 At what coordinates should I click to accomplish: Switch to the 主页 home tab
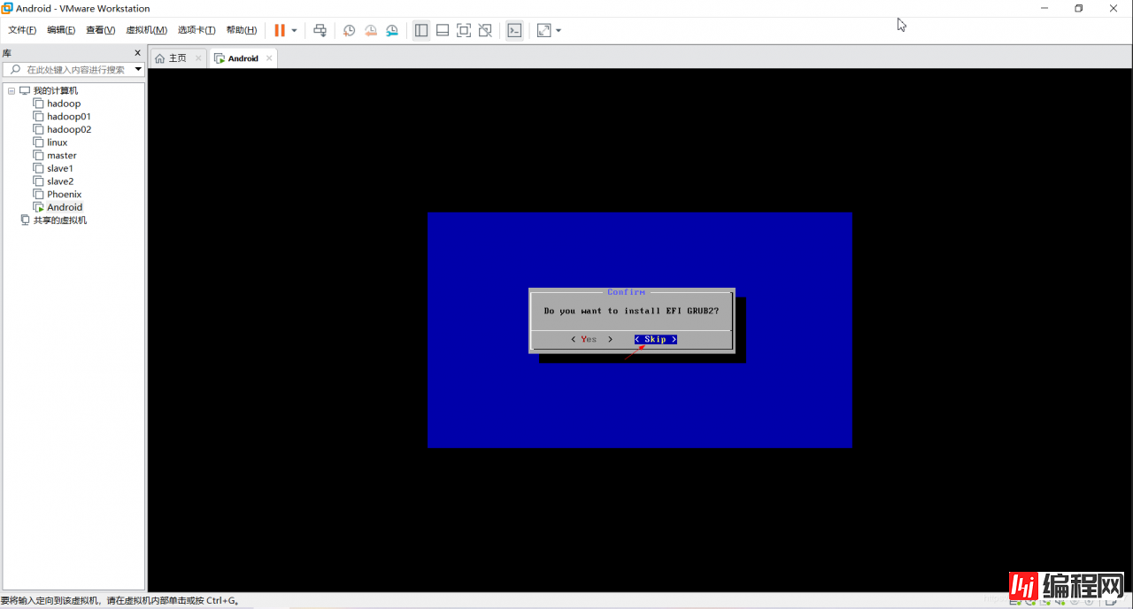pyautogui.click(x=177, y=58)
